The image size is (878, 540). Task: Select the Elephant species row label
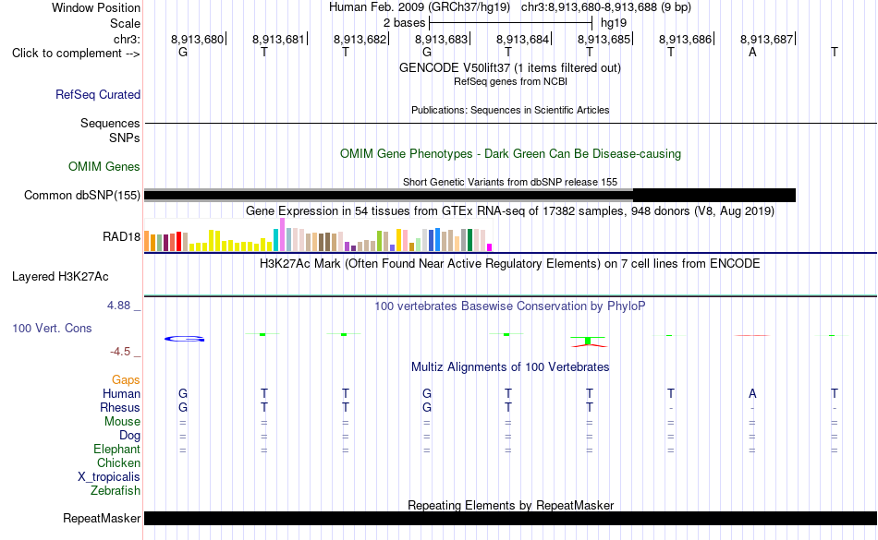pyautogui.click(x=117, y=449)
